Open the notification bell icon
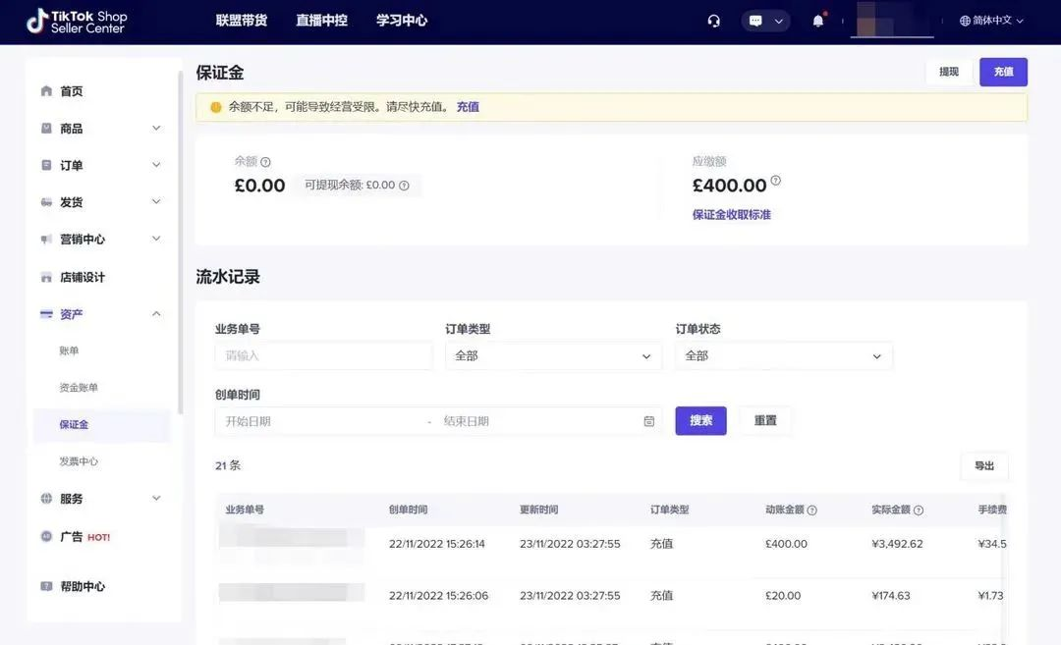Viewport: 1061px width, 645px height. 818,21
